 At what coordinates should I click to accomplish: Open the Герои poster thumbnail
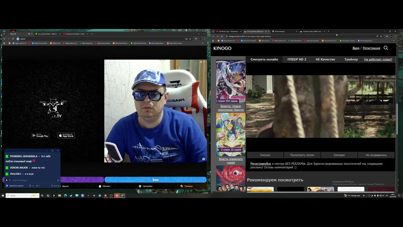pos(231,179)
